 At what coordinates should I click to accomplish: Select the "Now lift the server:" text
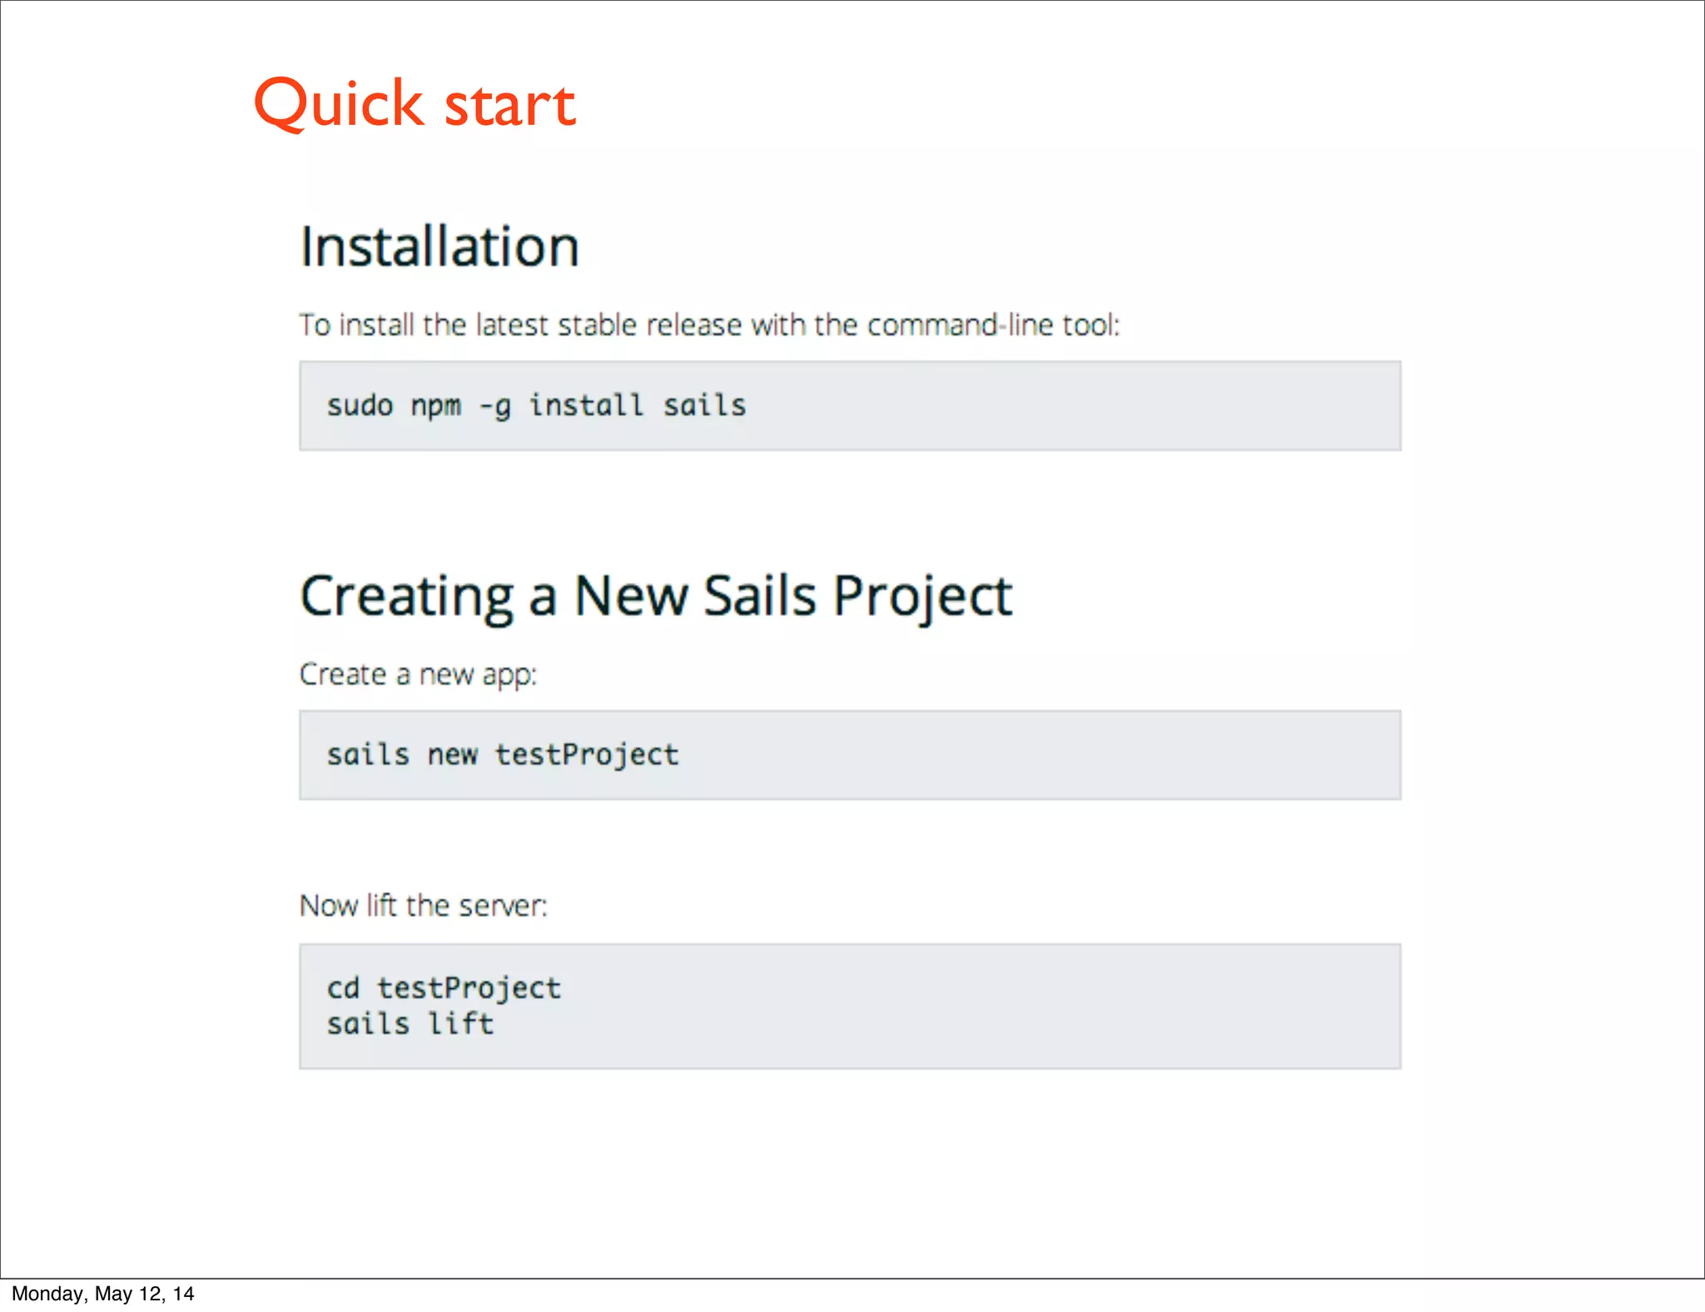423,906
